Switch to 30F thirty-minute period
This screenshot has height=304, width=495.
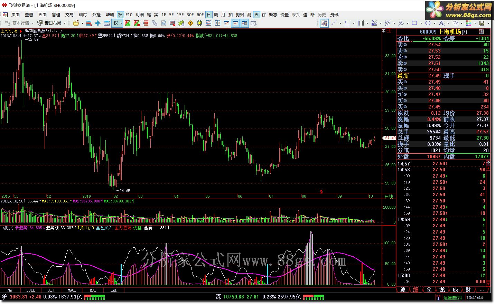pyautogui.click(x=190, y=15)
